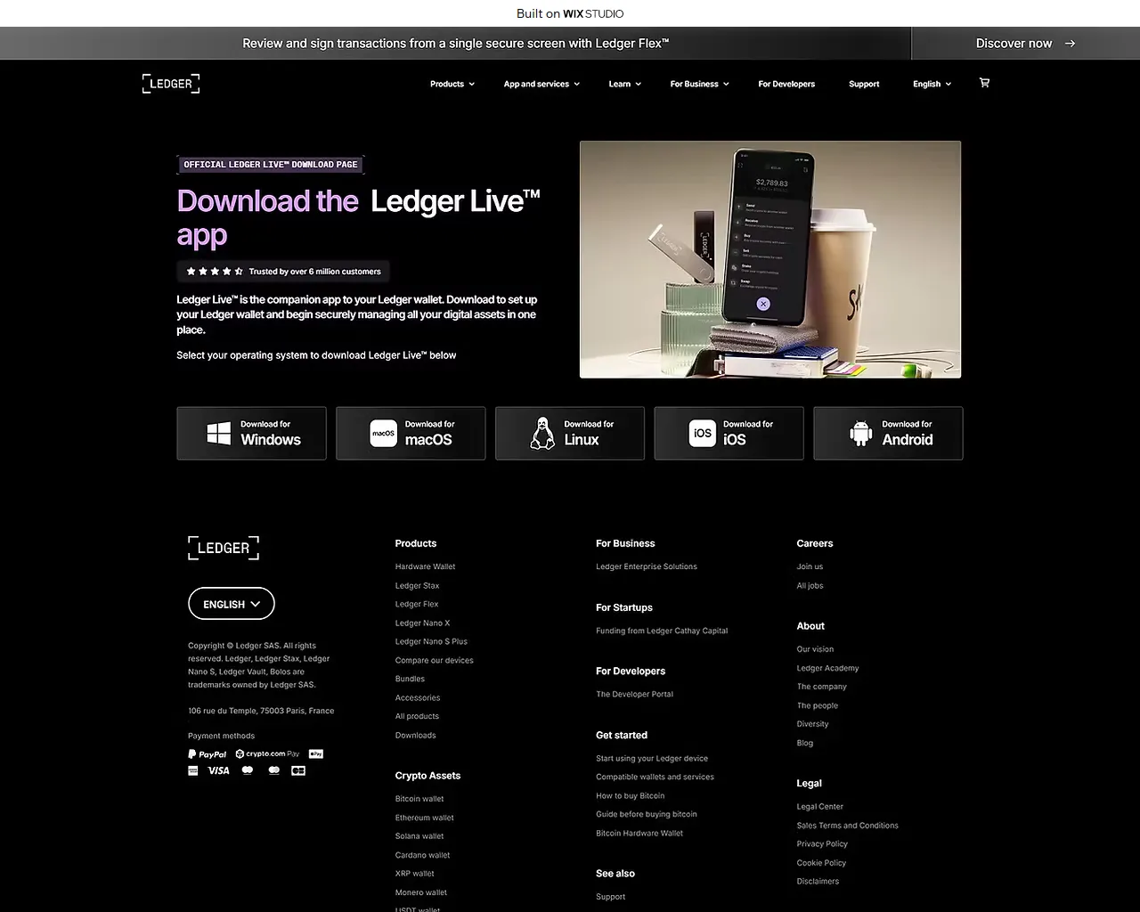The width and height of the screenshot is (1140, 912).
Task: Open Hardware Wallet footer link
Action: (x=425, y=566)
